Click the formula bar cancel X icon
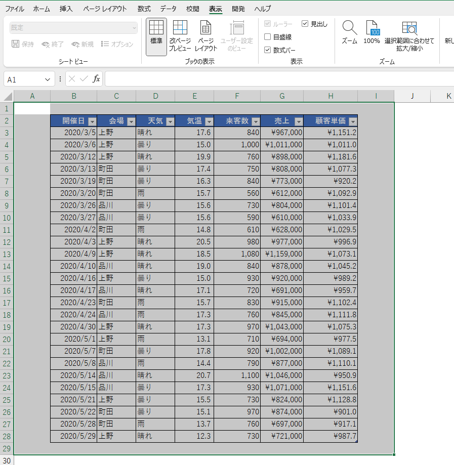 (x=71, y=79)
